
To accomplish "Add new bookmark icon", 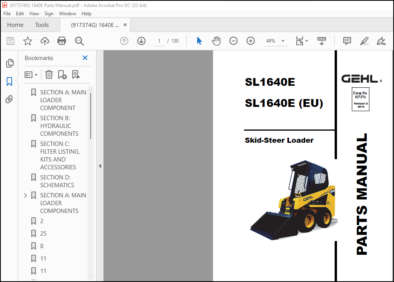I will 62,74.
